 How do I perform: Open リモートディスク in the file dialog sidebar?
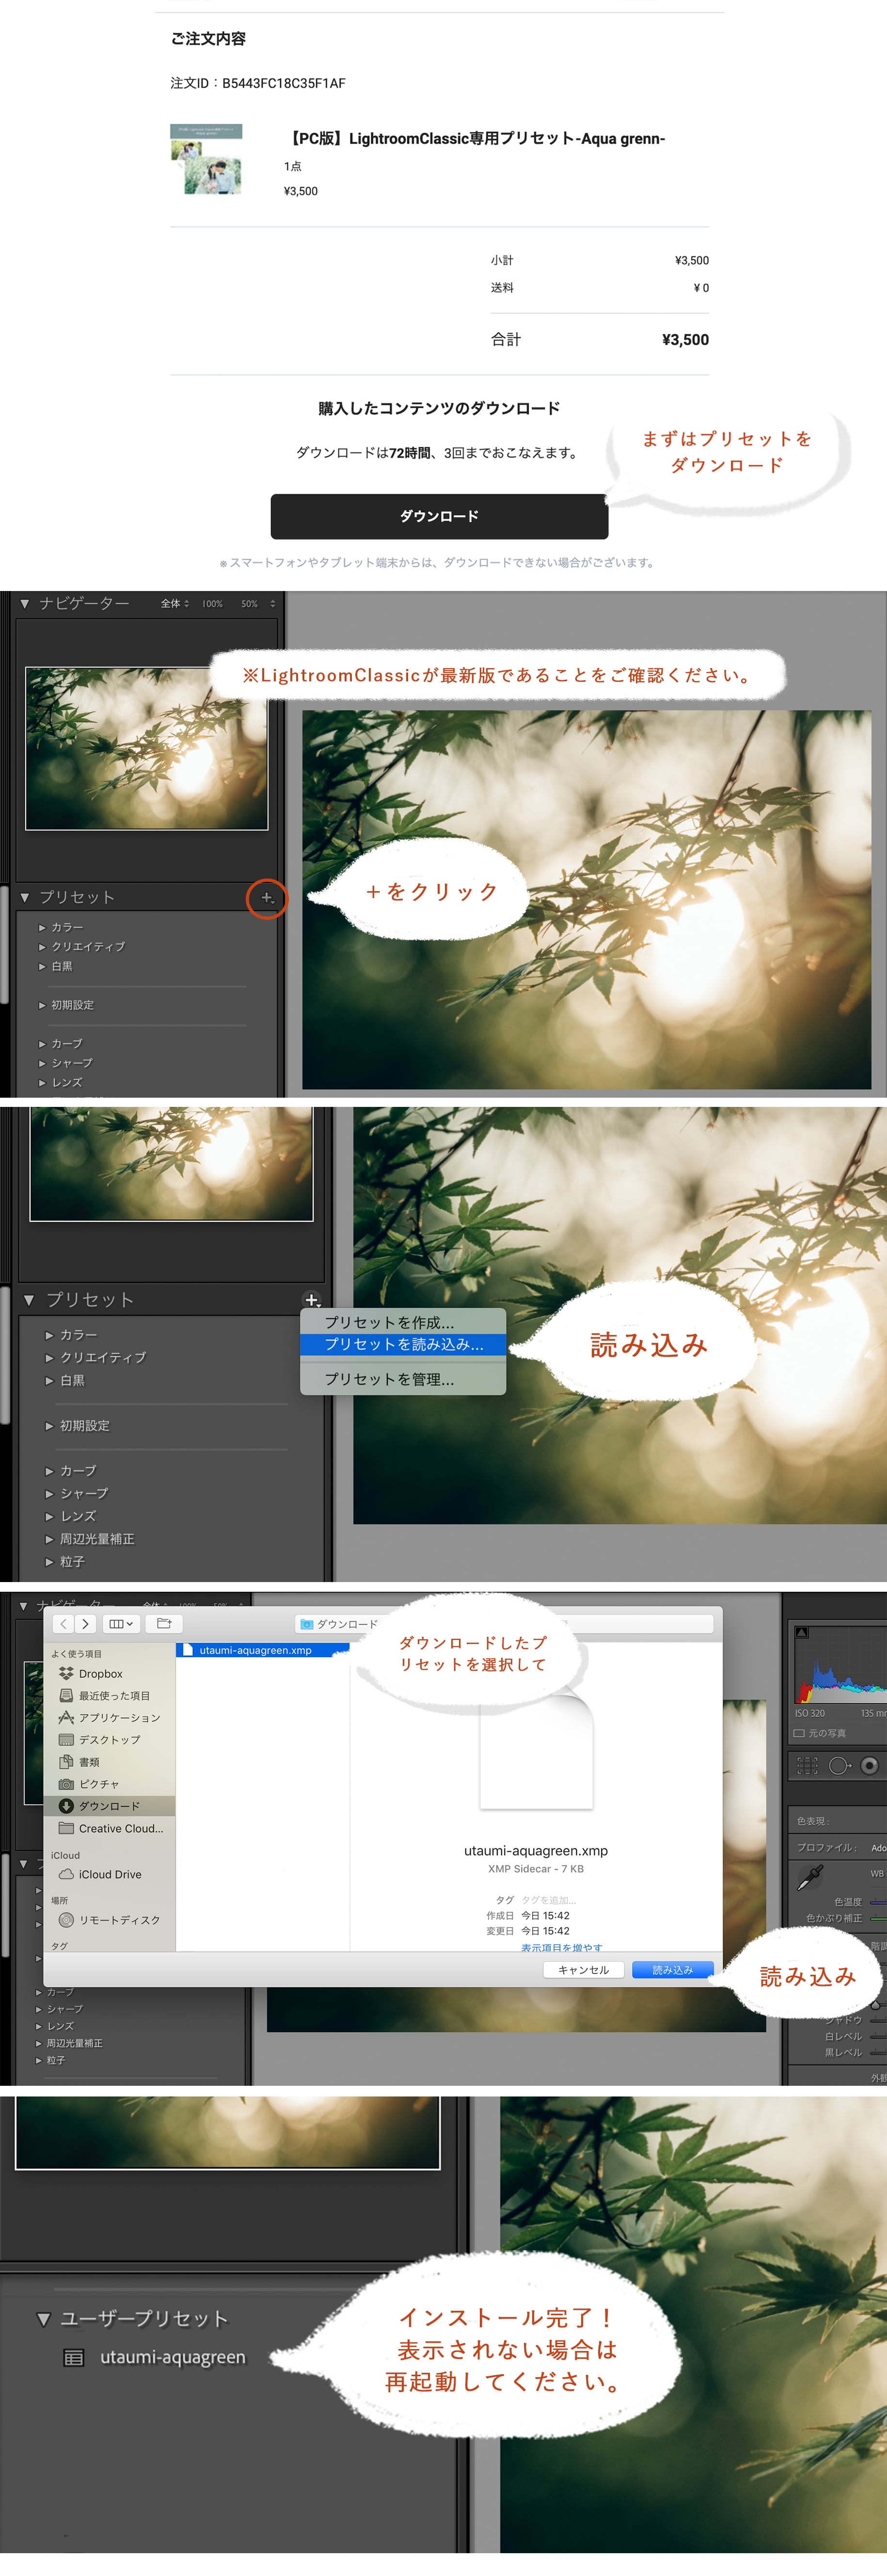[x=110, y=1920]
